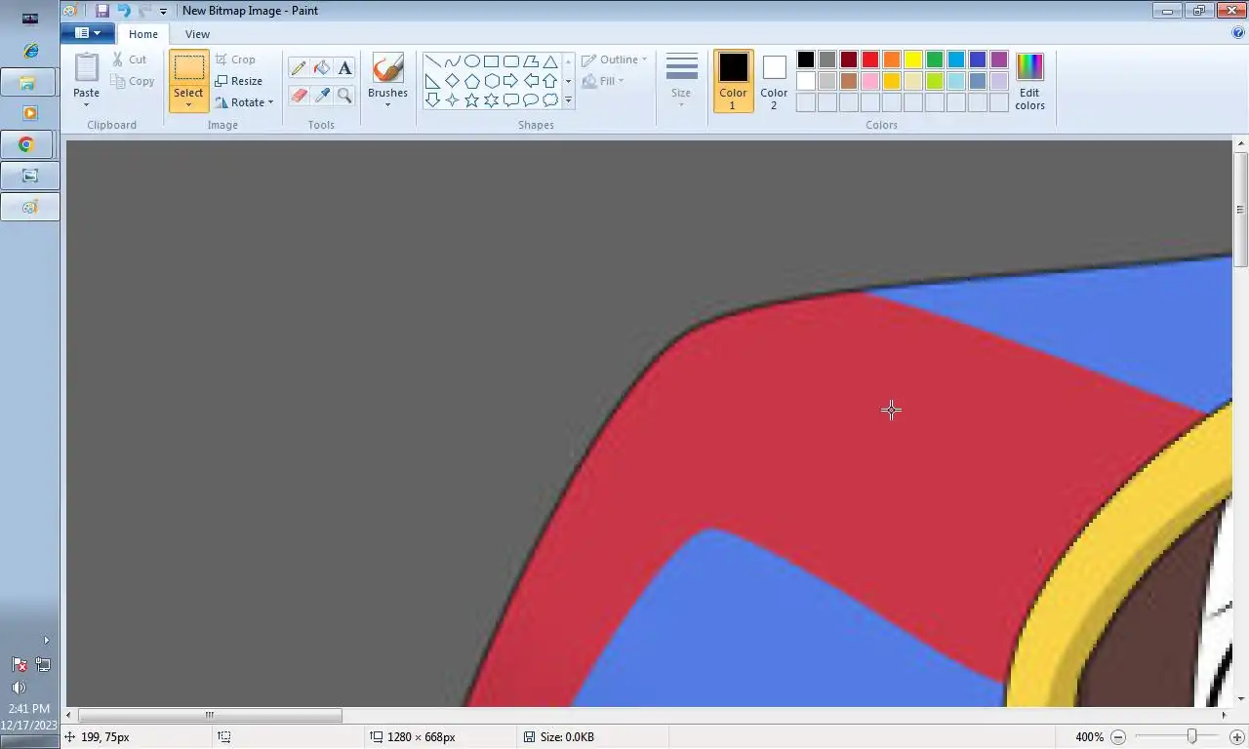Image resolution: width=1249 pixels, height=749 pixels.
Task: Pick the red color swatch
Action: pos(870,59)
